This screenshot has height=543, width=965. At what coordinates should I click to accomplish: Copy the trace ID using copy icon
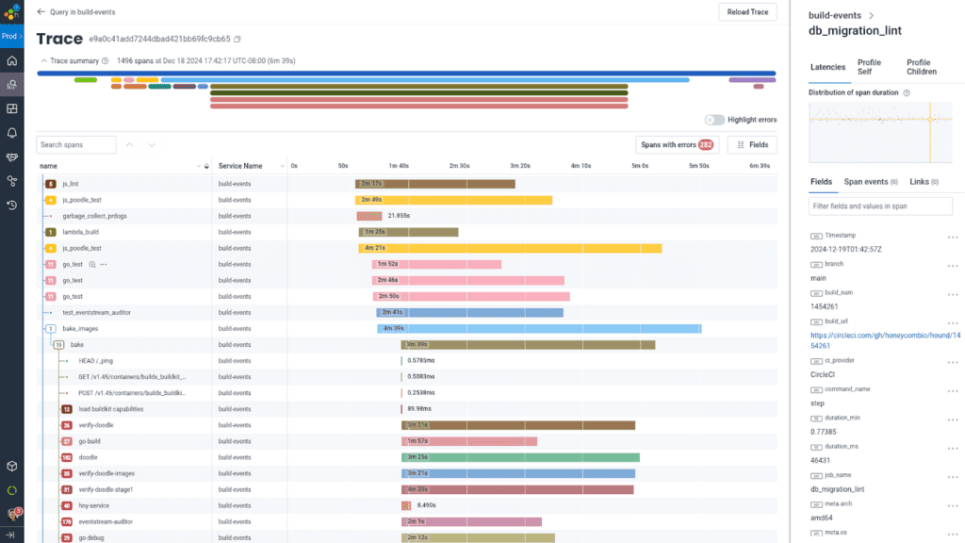(x=237, y=40)
